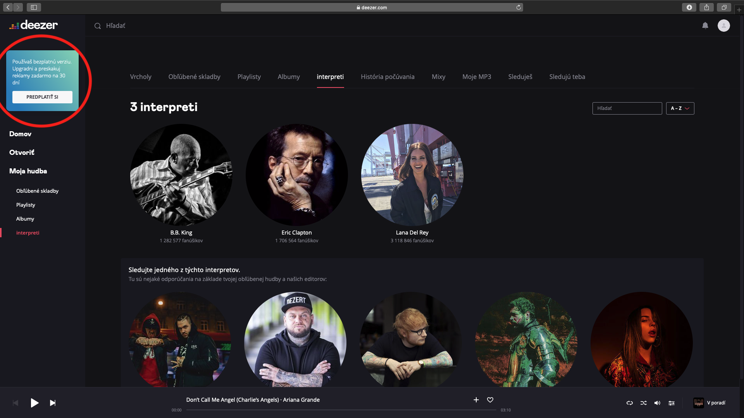Image resolution: width=744 pixels, height=418 pixels.
Task: Show all Safari tabs overview
Action: [724, 7]
